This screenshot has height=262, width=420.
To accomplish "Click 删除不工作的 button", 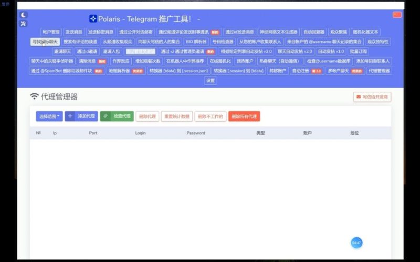I will tap(211, 116).
